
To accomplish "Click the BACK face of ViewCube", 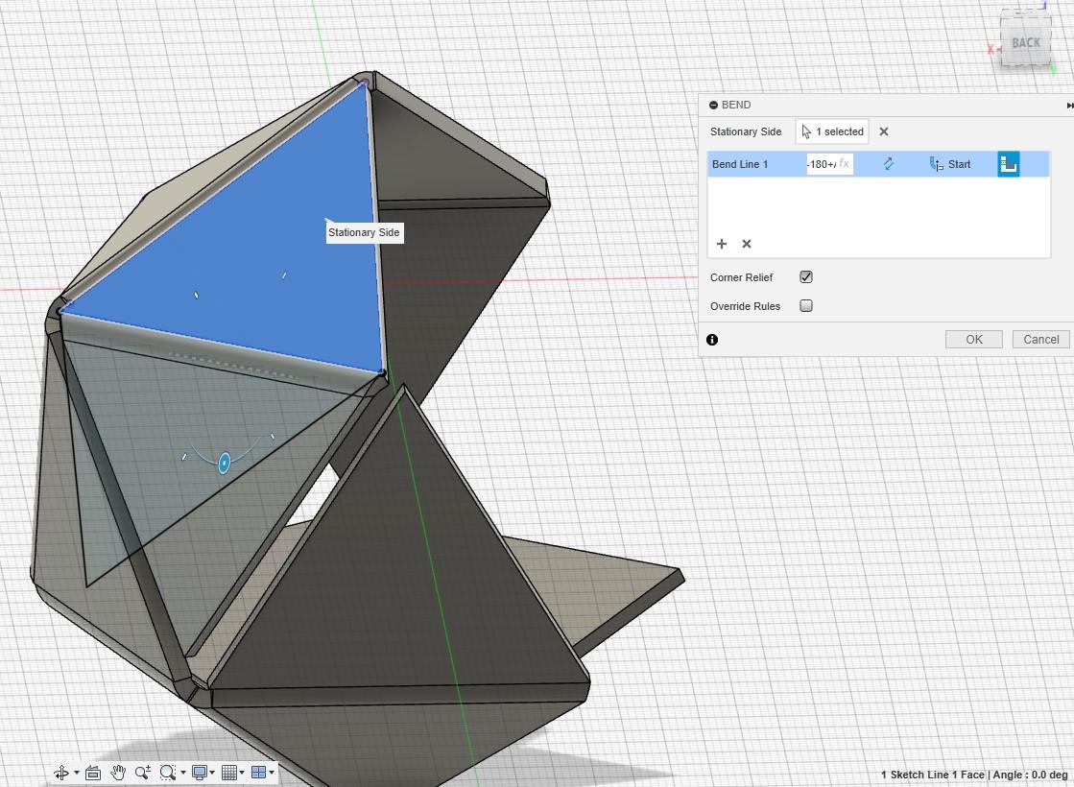I will (x=1026, y=43).
